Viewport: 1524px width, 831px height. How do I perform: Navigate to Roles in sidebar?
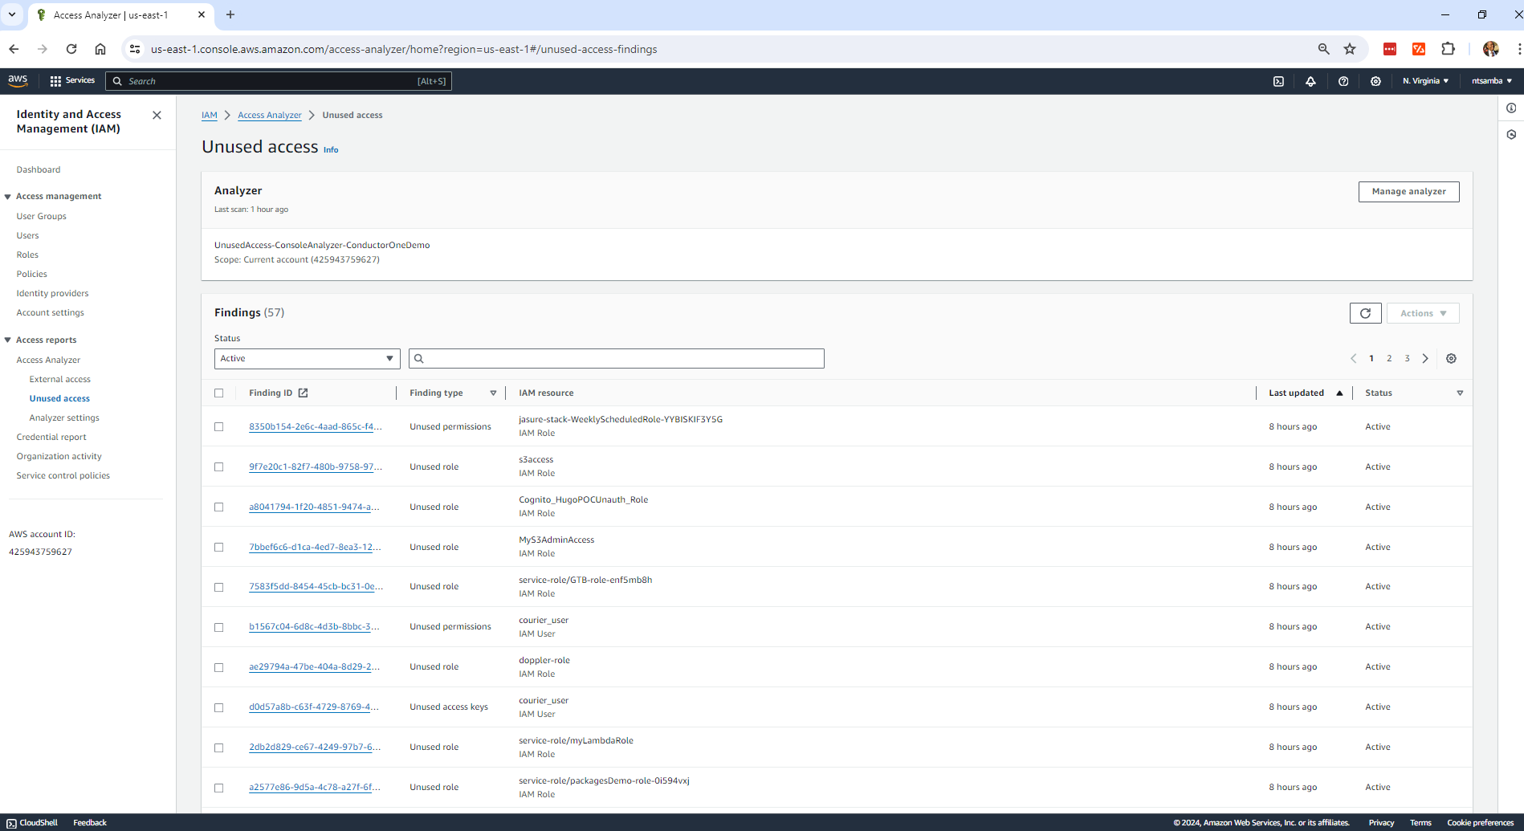(27, 255)
